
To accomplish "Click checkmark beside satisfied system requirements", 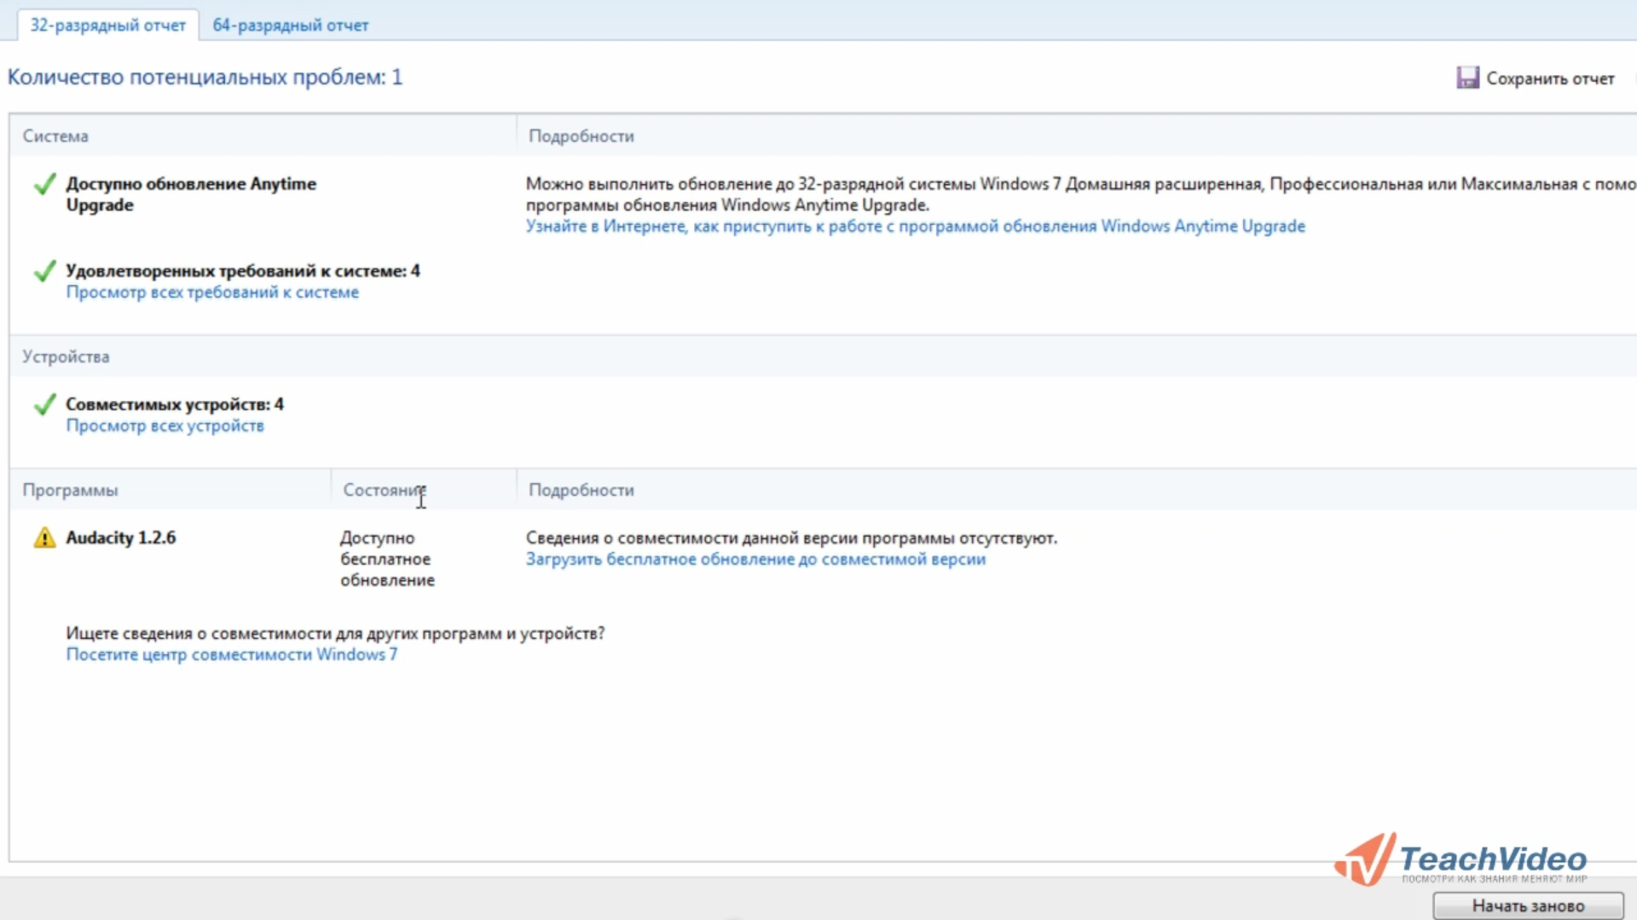I will pos(44,271).
